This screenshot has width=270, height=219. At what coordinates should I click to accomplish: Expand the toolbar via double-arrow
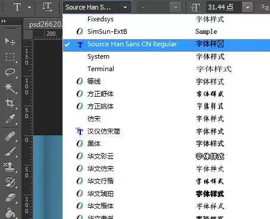click(4, 21)
